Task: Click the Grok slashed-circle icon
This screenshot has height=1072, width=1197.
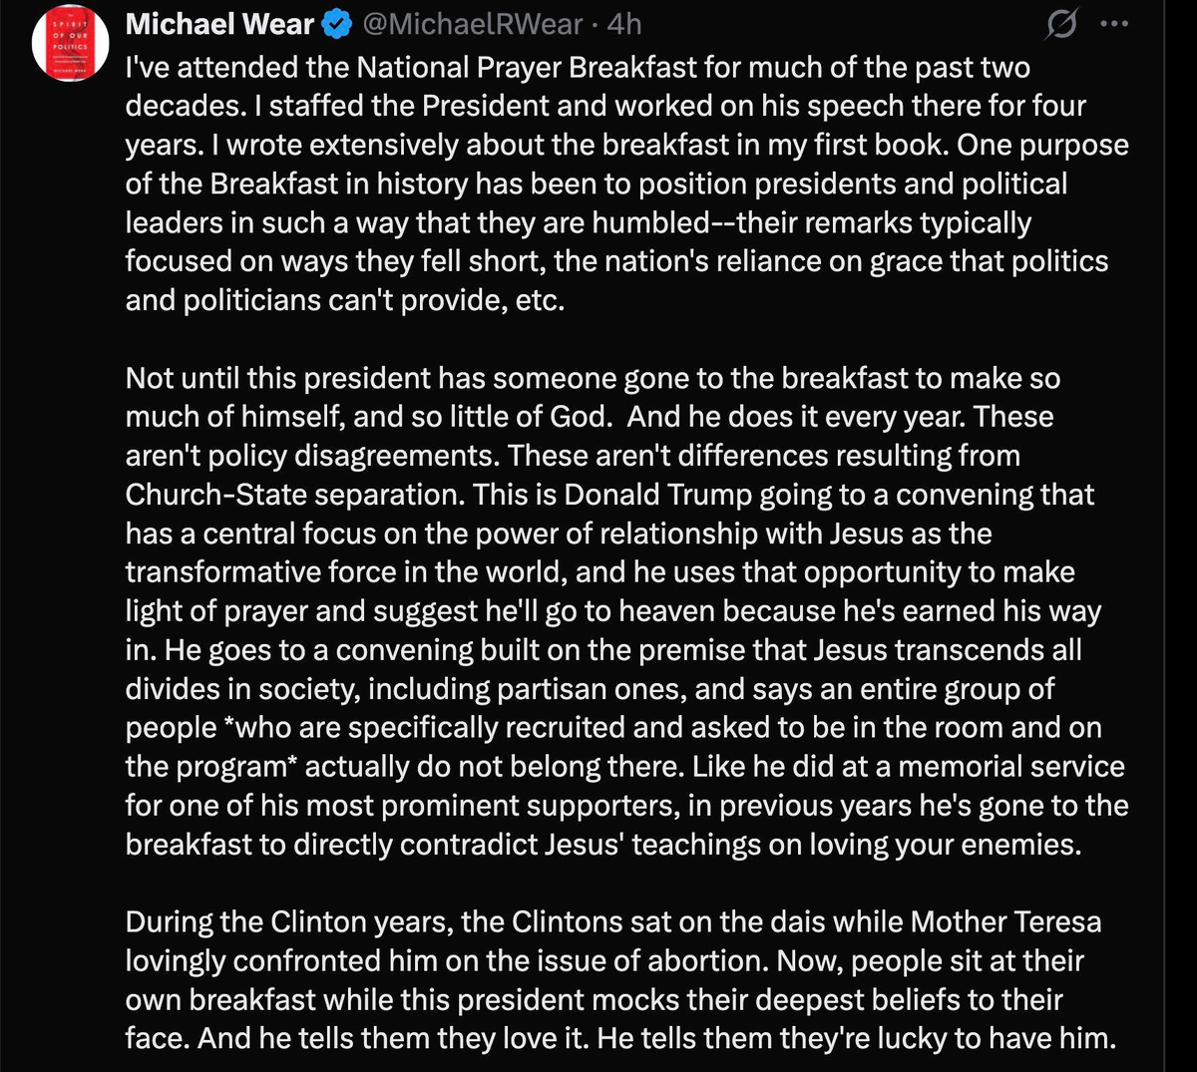Action: pos(1061,25)
